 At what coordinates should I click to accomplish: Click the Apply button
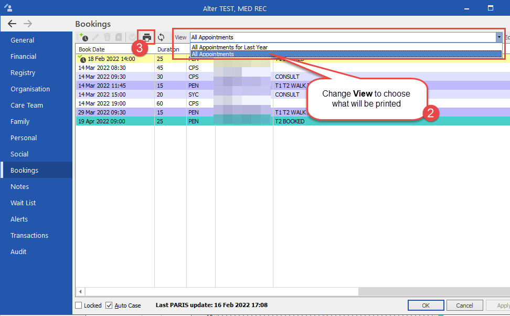pyautogui.click(x=498, y=306)
